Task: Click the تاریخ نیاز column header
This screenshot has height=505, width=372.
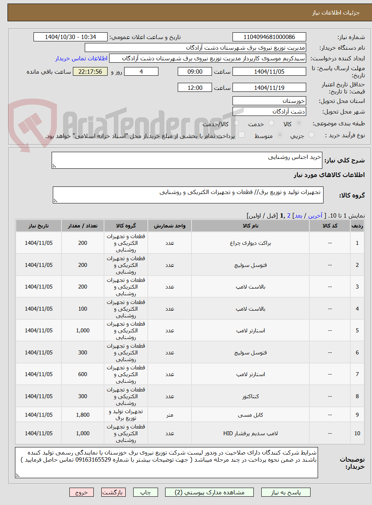Action: click(39, 226)
